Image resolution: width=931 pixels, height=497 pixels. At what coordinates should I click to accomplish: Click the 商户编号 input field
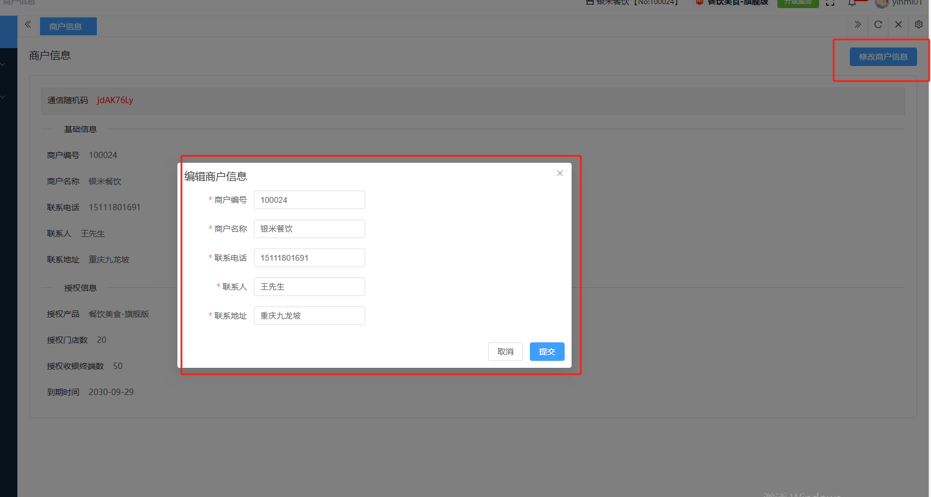(x=309, y=200)
